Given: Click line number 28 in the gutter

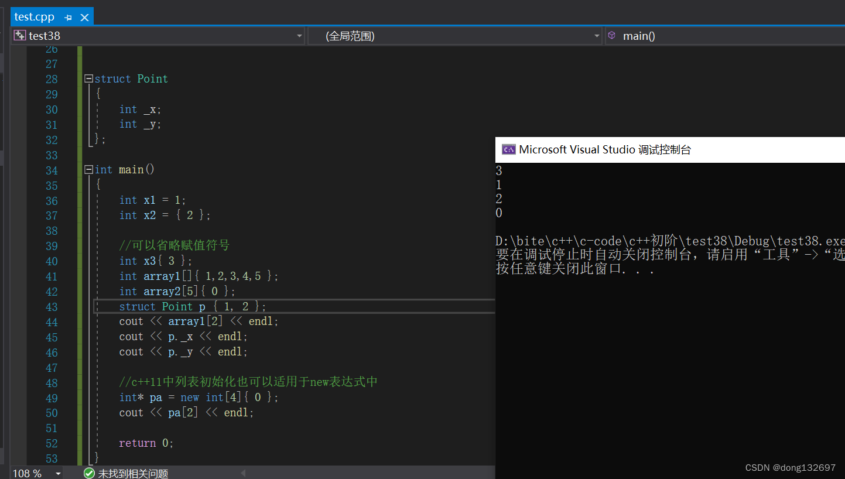Looking at the screenshot, I should click(x=52, y=79).
